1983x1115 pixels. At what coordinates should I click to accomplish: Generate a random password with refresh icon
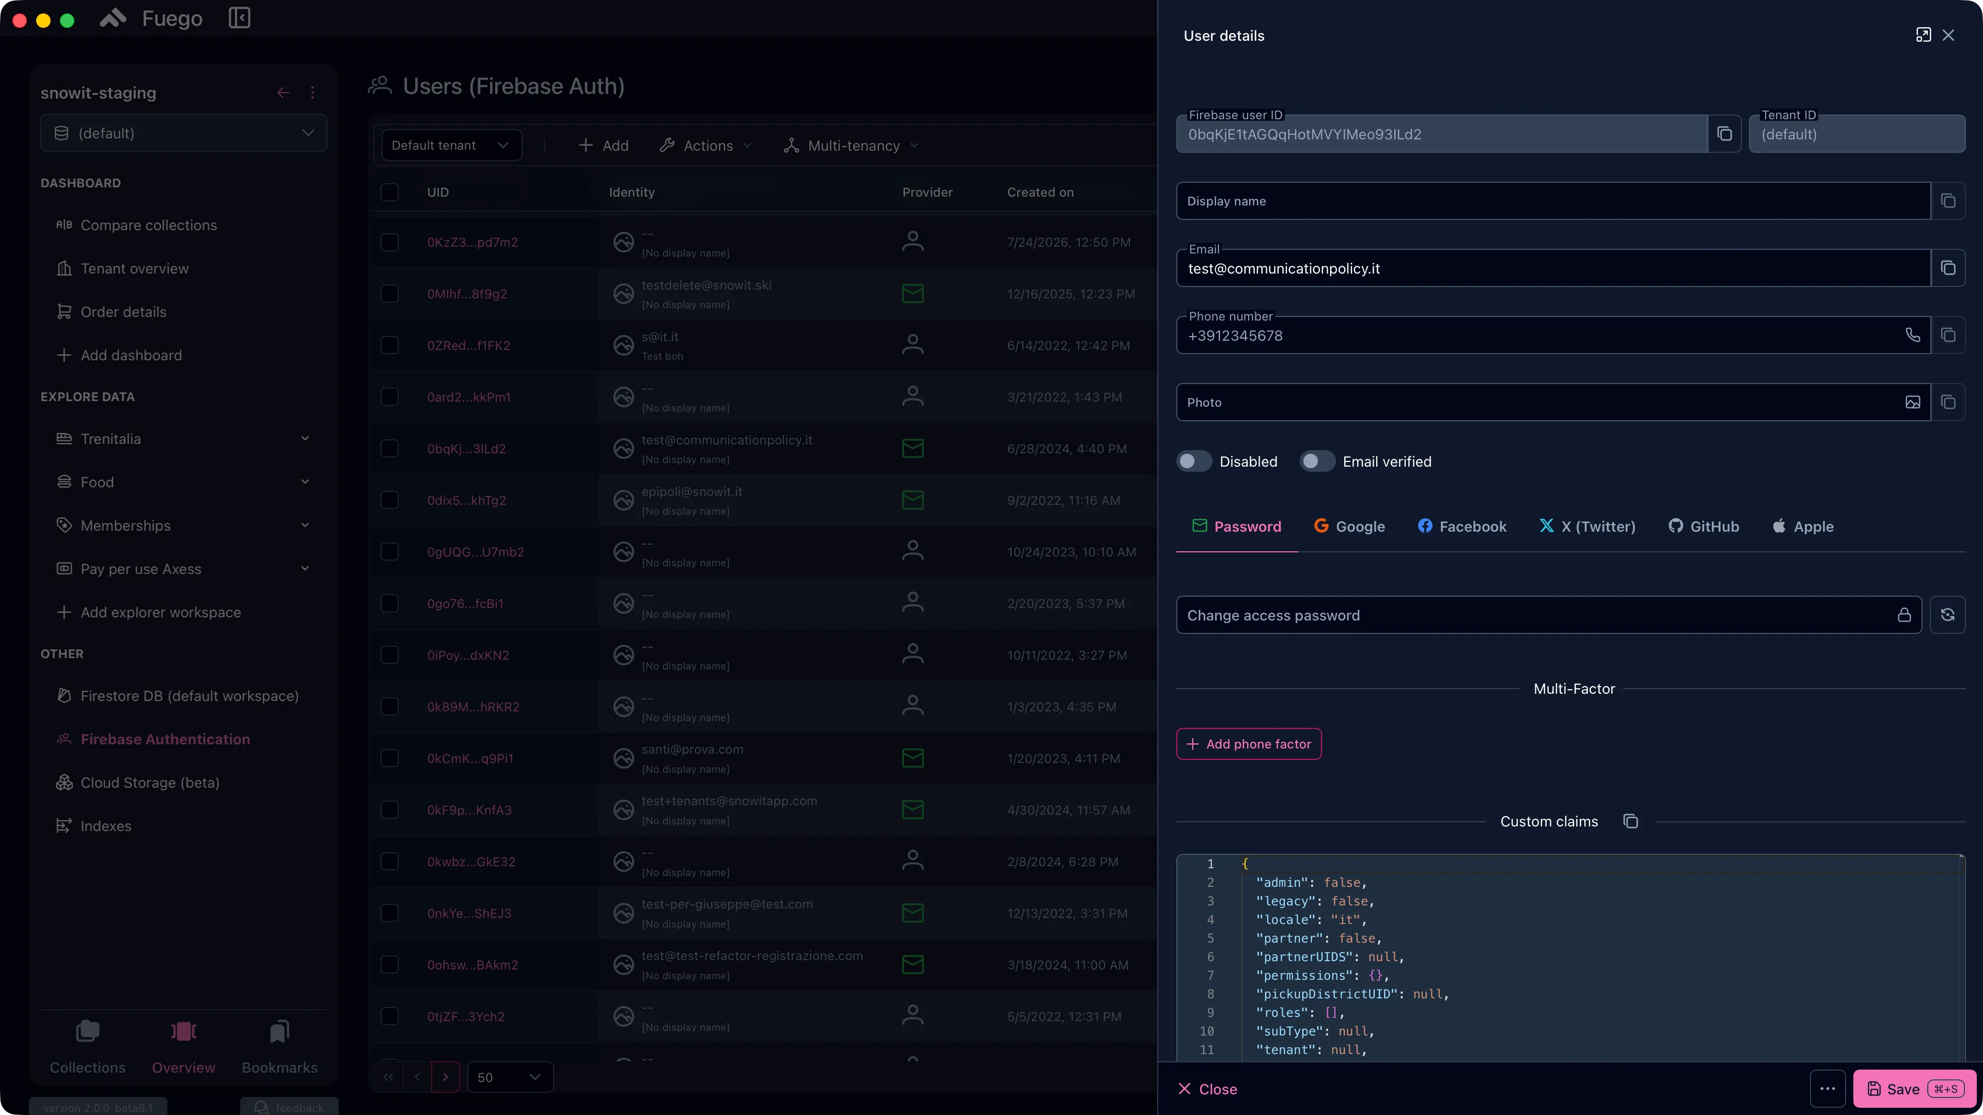[1947, 615]
